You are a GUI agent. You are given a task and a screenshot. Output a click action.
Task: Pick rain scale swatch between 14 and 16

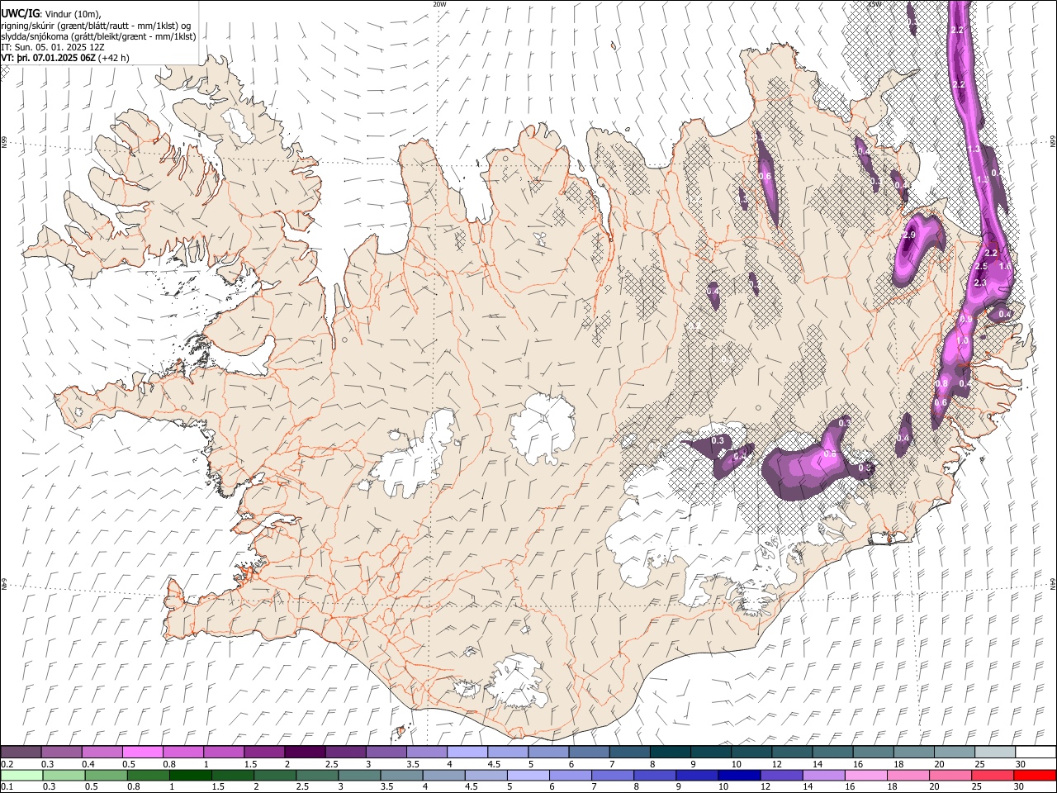coord(823,776)
